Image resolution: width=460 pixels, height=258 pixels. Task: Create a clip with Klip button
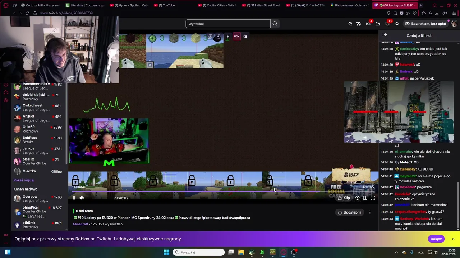click(344, 198)
